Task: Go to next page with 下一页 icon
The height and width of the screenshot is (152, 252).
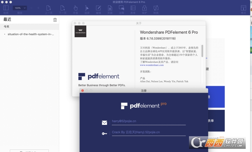Action: tap(62, 8)
